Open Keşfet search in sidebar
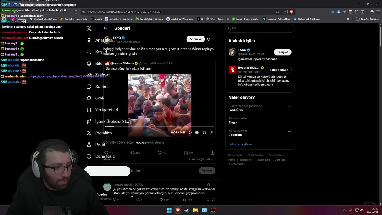This screenshot has width=382, height=215. 97,52
